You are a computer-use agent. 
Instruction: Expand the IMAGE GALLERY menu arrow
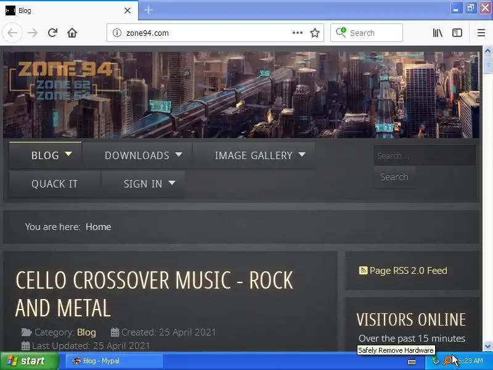coord(302,155)
